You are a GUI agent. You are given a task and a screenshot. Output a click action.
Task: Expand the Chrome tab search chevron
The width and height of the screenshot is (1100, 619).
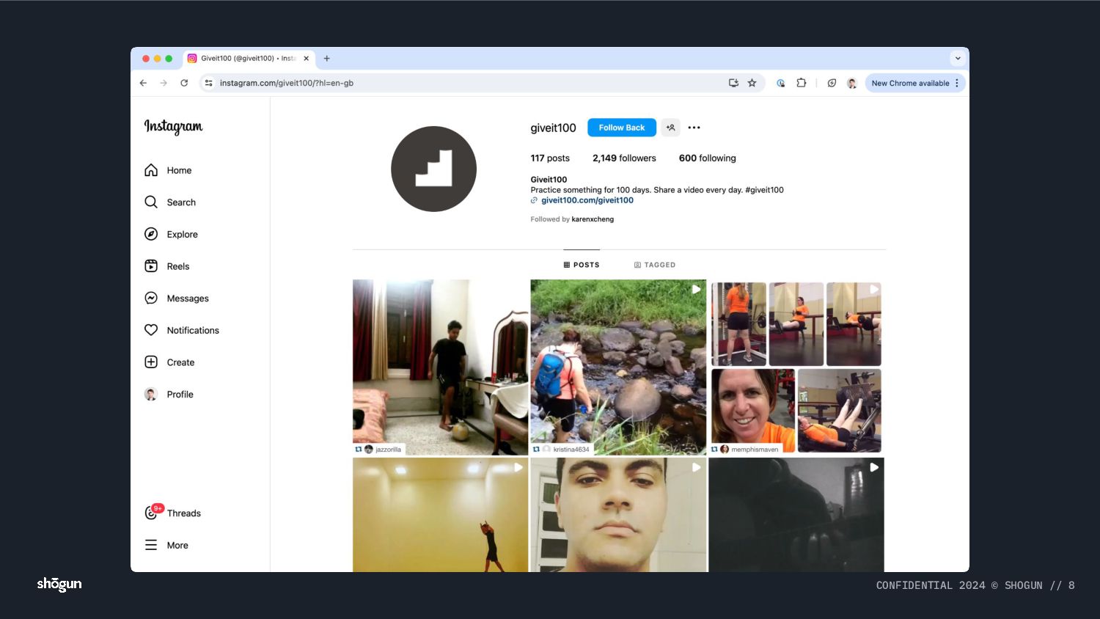957,59
